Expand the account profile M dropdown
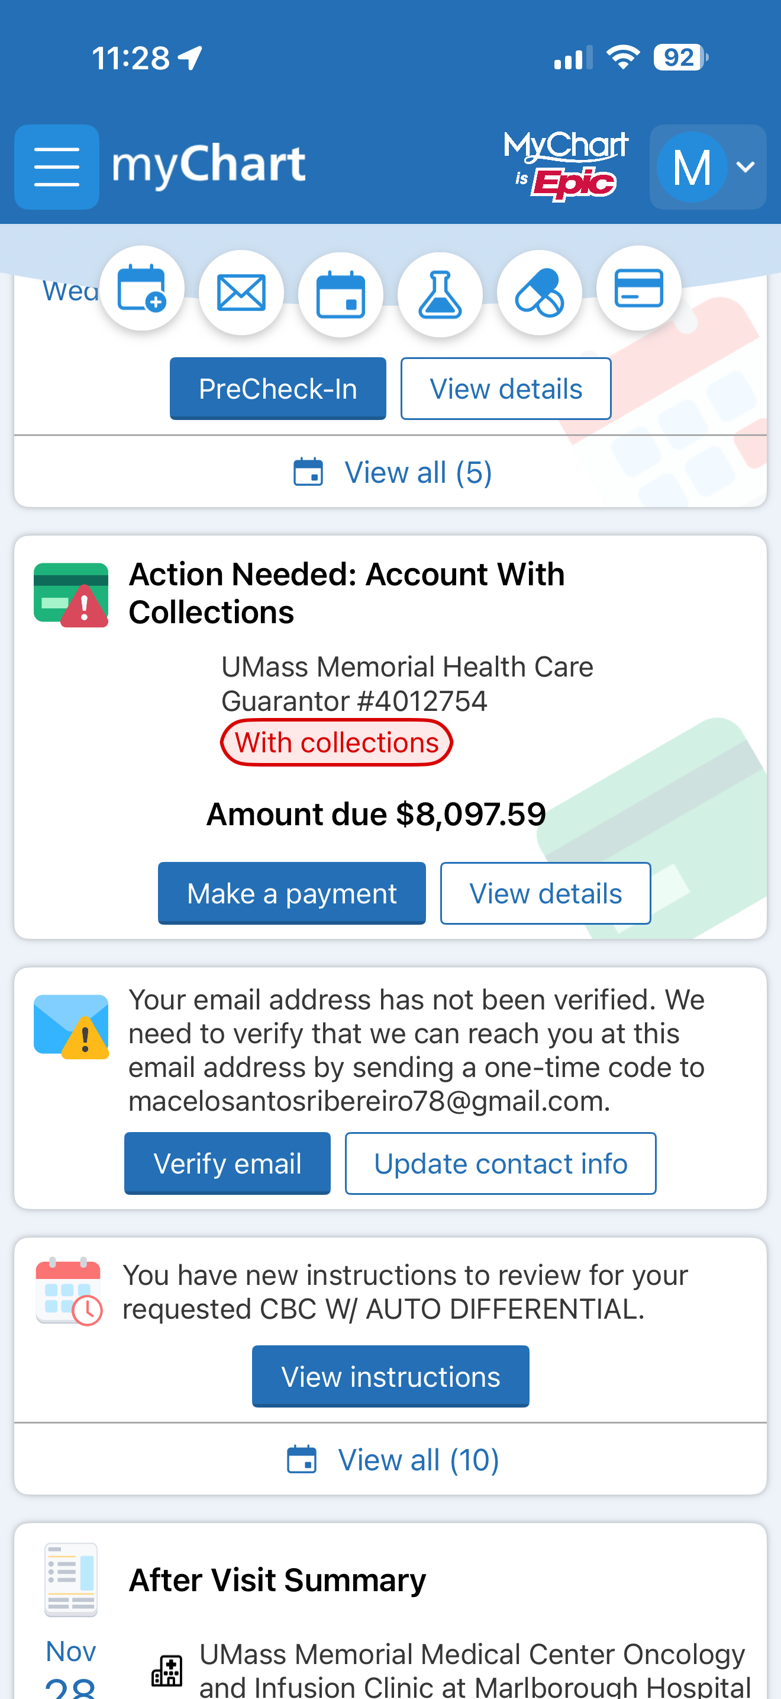Image resolution: width=781 pixels, height=1699 pixels. (x=707, y=166)
